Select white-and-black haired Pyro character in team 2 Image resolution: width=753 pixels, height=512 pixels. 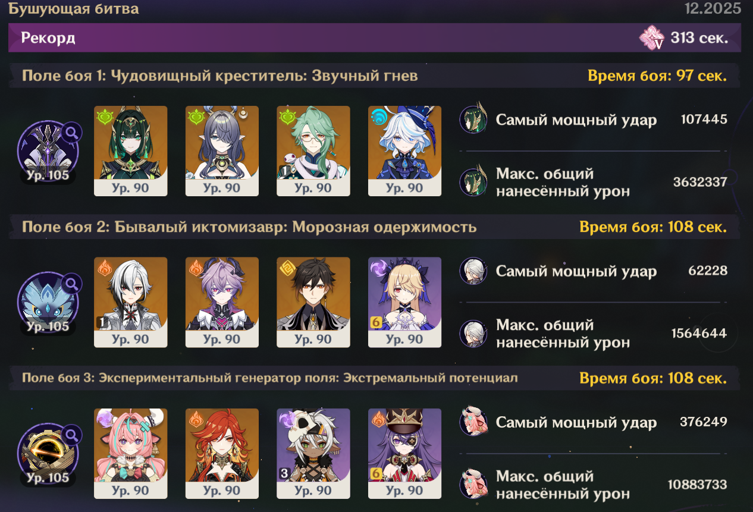pyautogui.click(x=131, y=302)
